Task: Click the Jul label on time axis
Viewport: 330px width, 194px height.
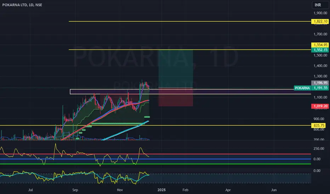Action: pos(30,190)
